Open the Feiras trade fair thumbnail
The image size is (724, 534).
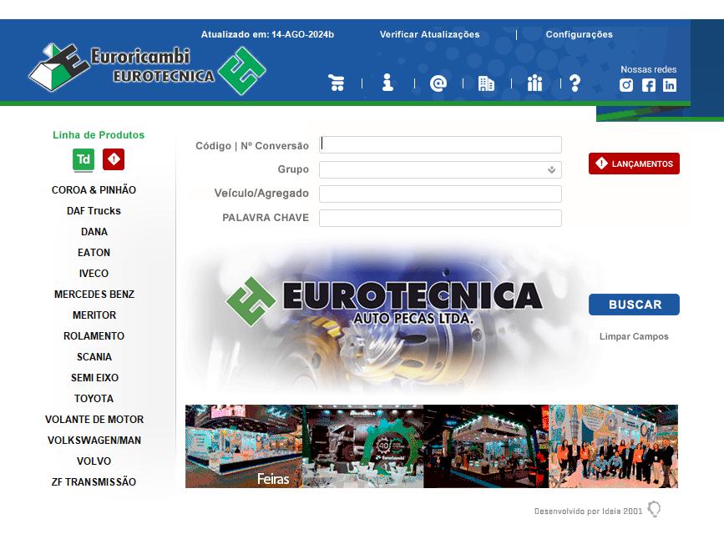click(244, 446)
